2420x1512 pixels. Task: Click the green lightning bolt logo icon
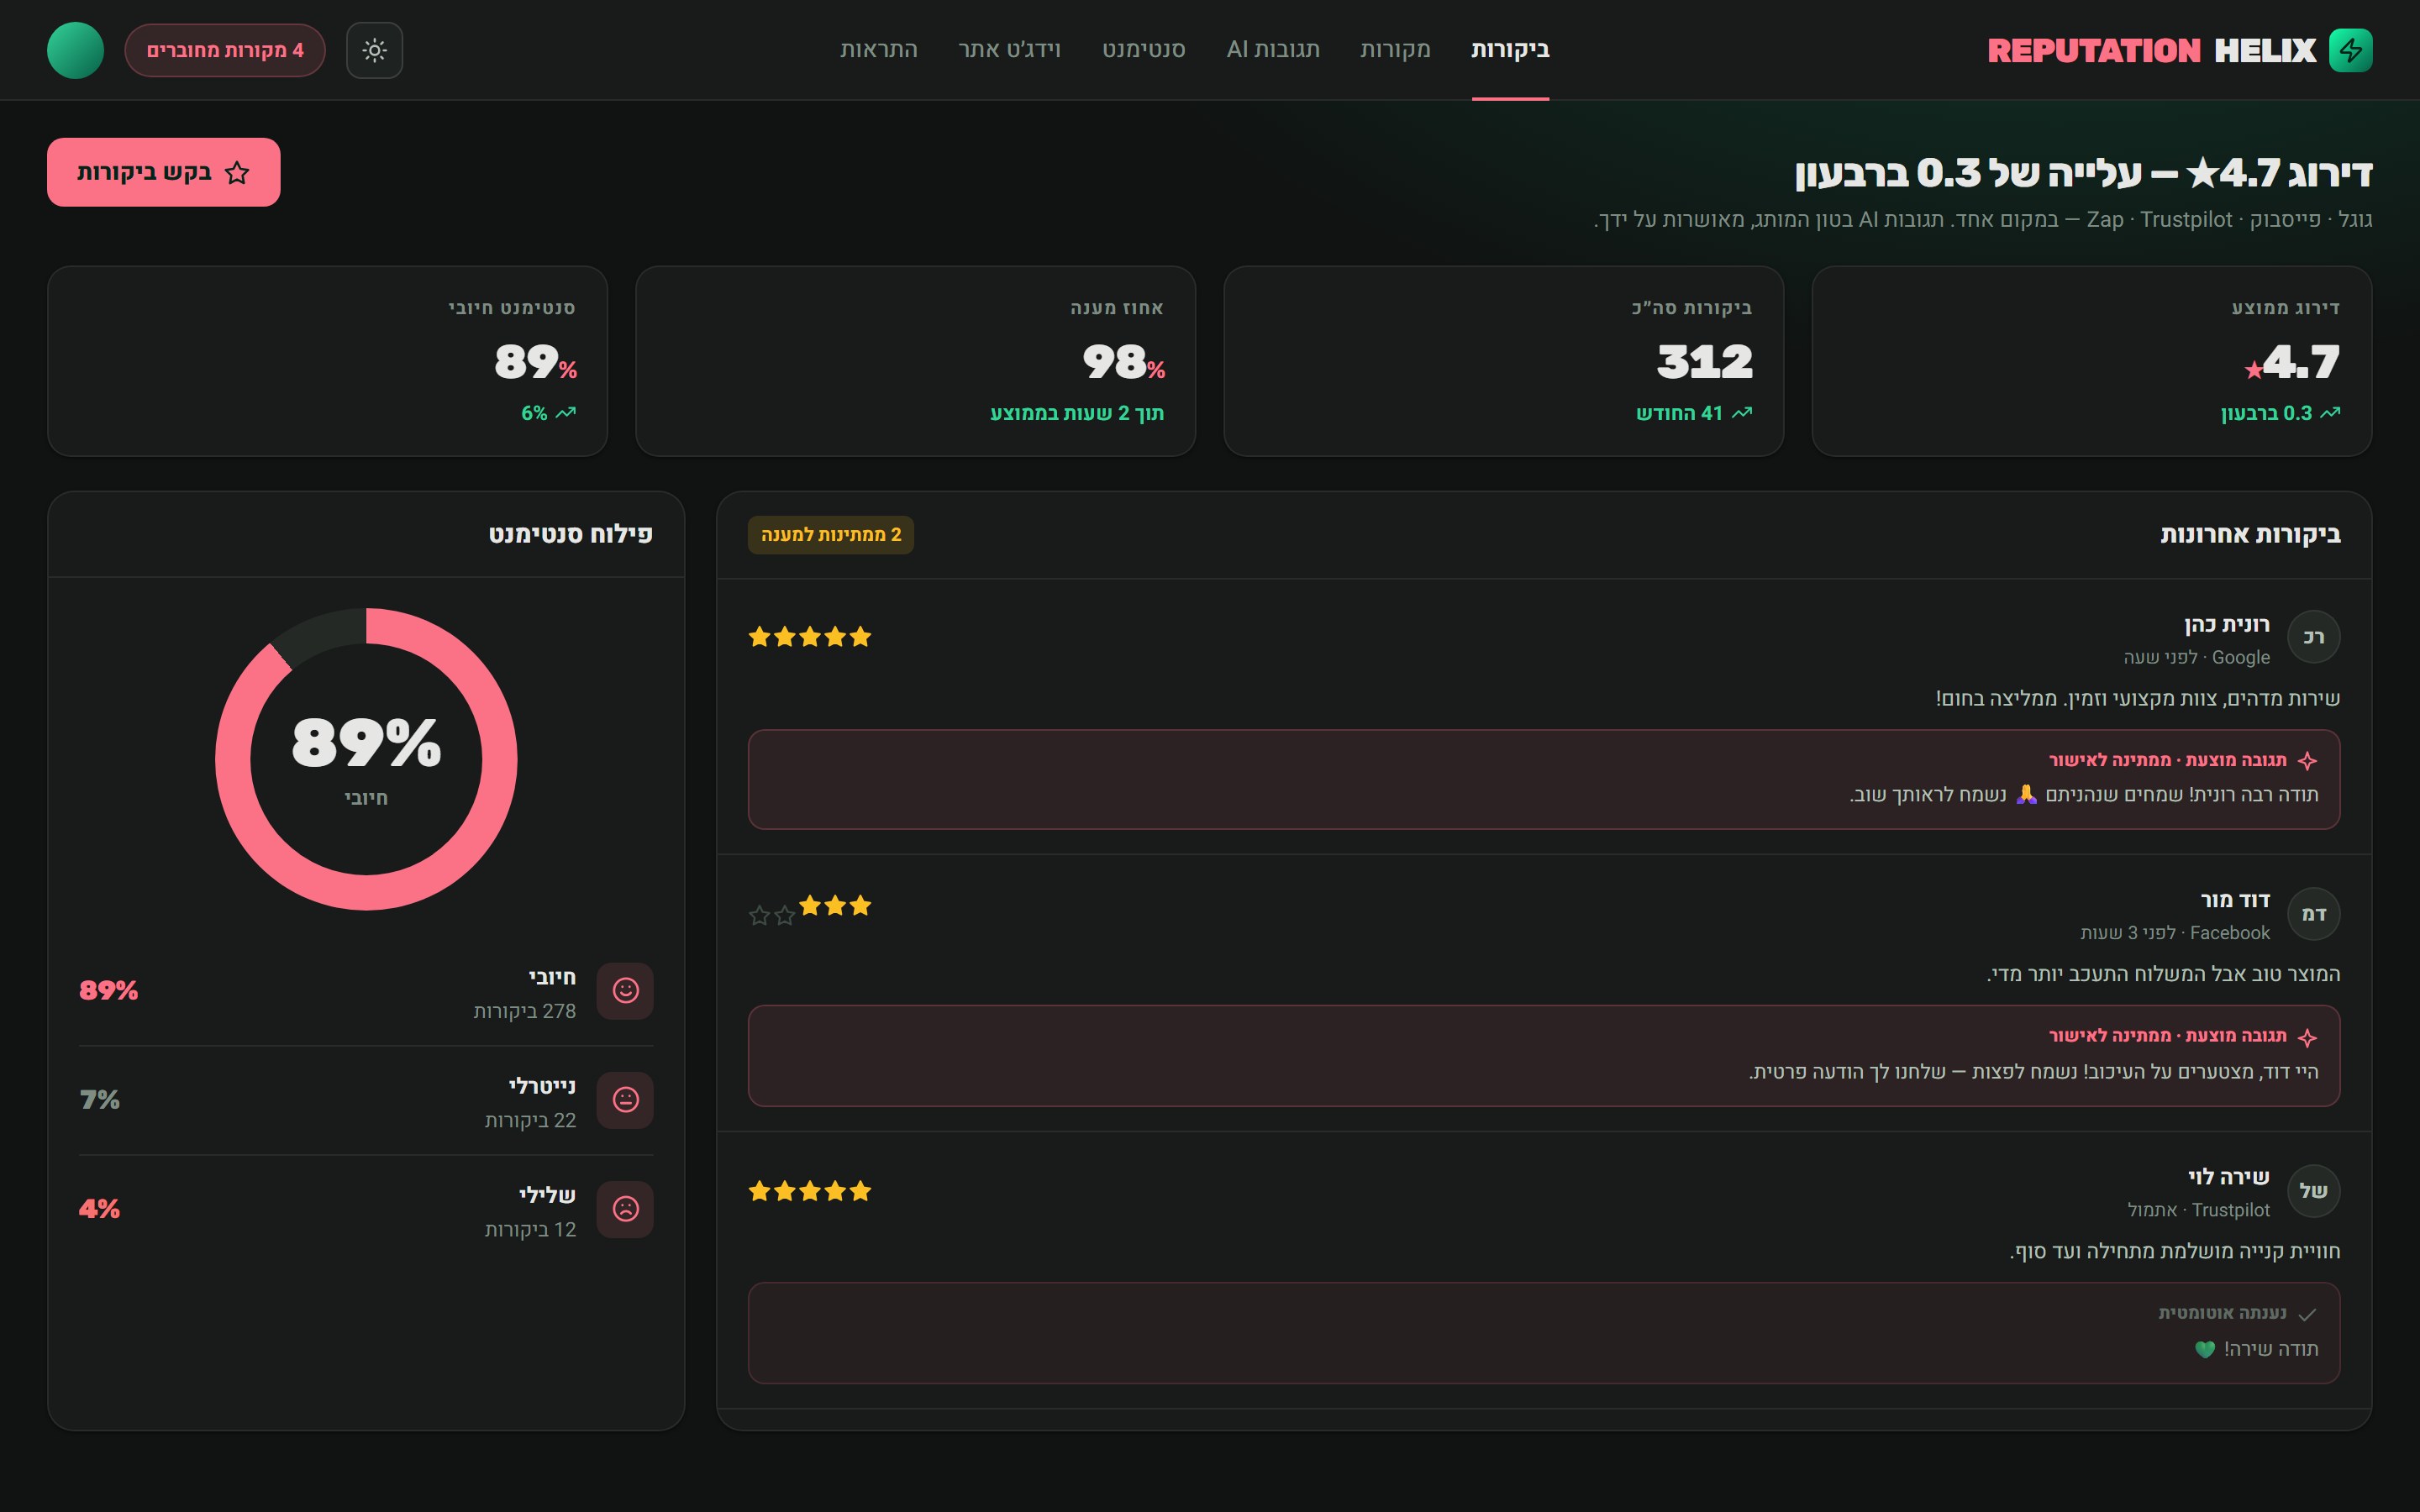coord(2350,50)
